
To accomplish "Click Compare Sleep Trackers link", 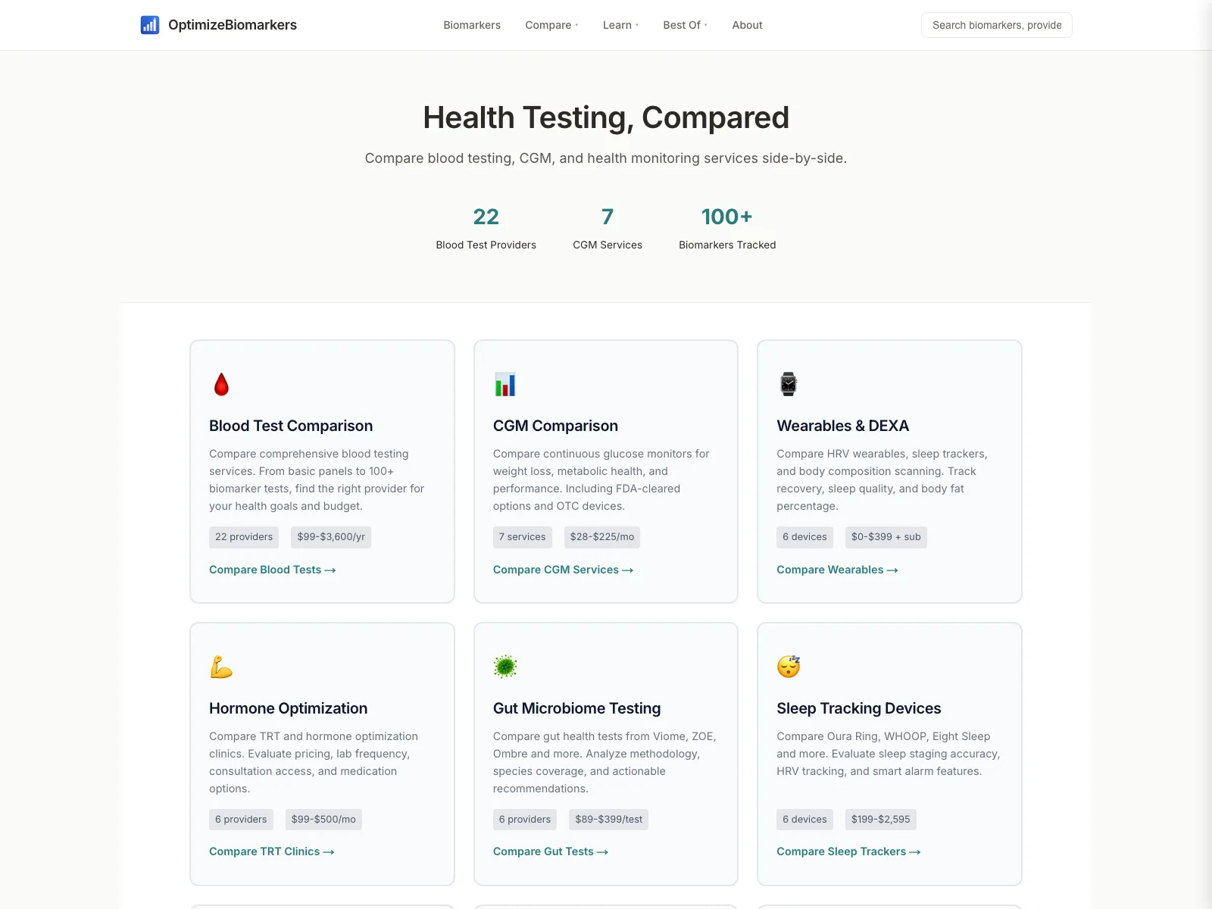I will click(848, 851).
